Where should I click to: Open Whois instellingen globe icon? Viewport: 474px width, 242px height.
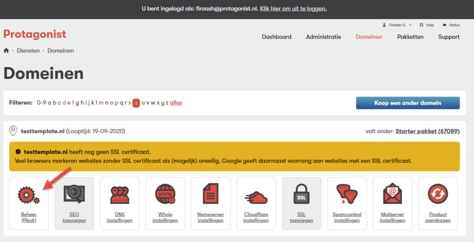[165, 194]
